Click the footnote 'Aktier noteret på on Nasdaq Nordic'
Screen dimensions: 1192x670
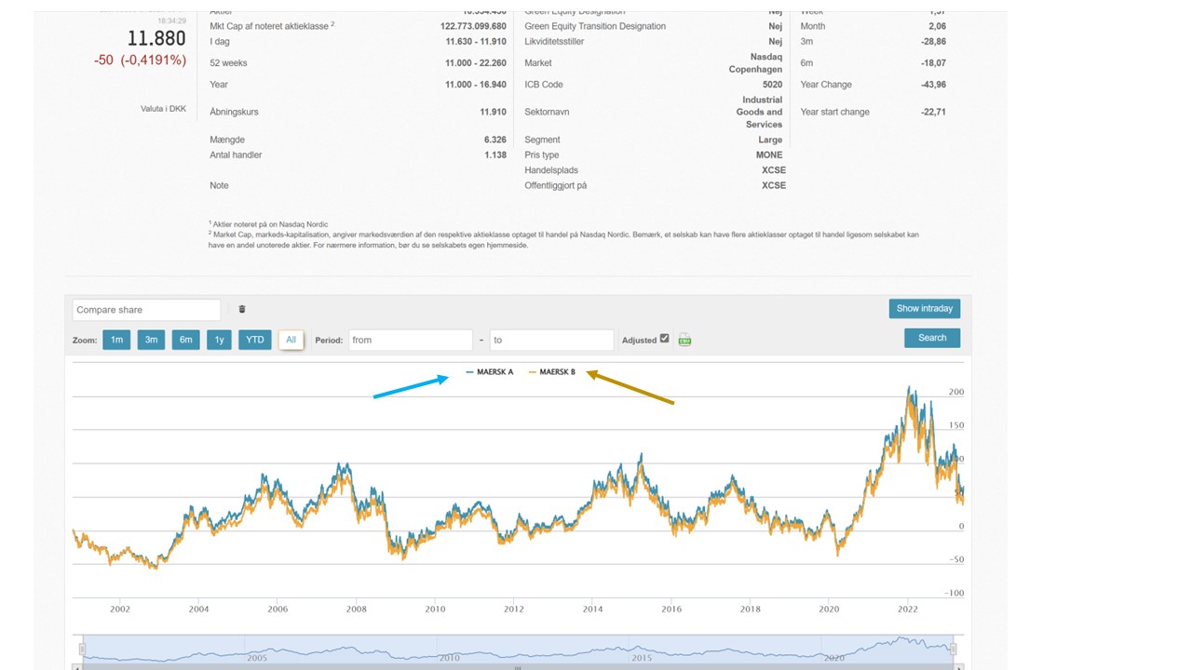(270, 223)
